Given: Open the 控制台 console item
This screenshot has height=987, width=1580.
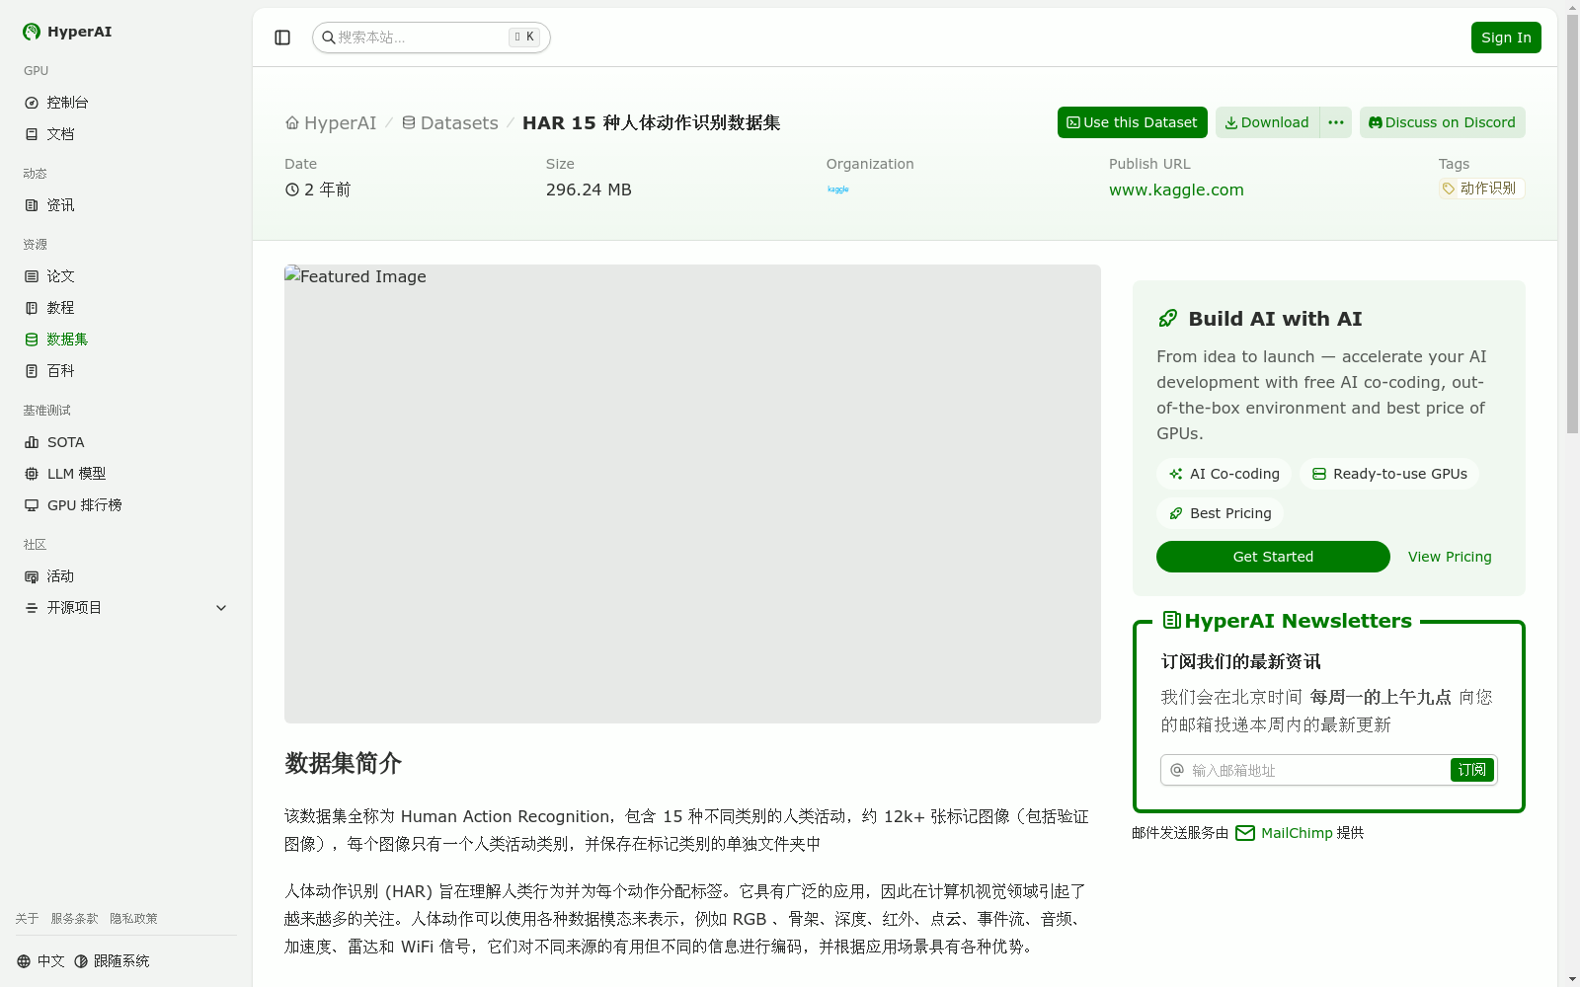Looking at the screenshot, I should coord(126,103).
